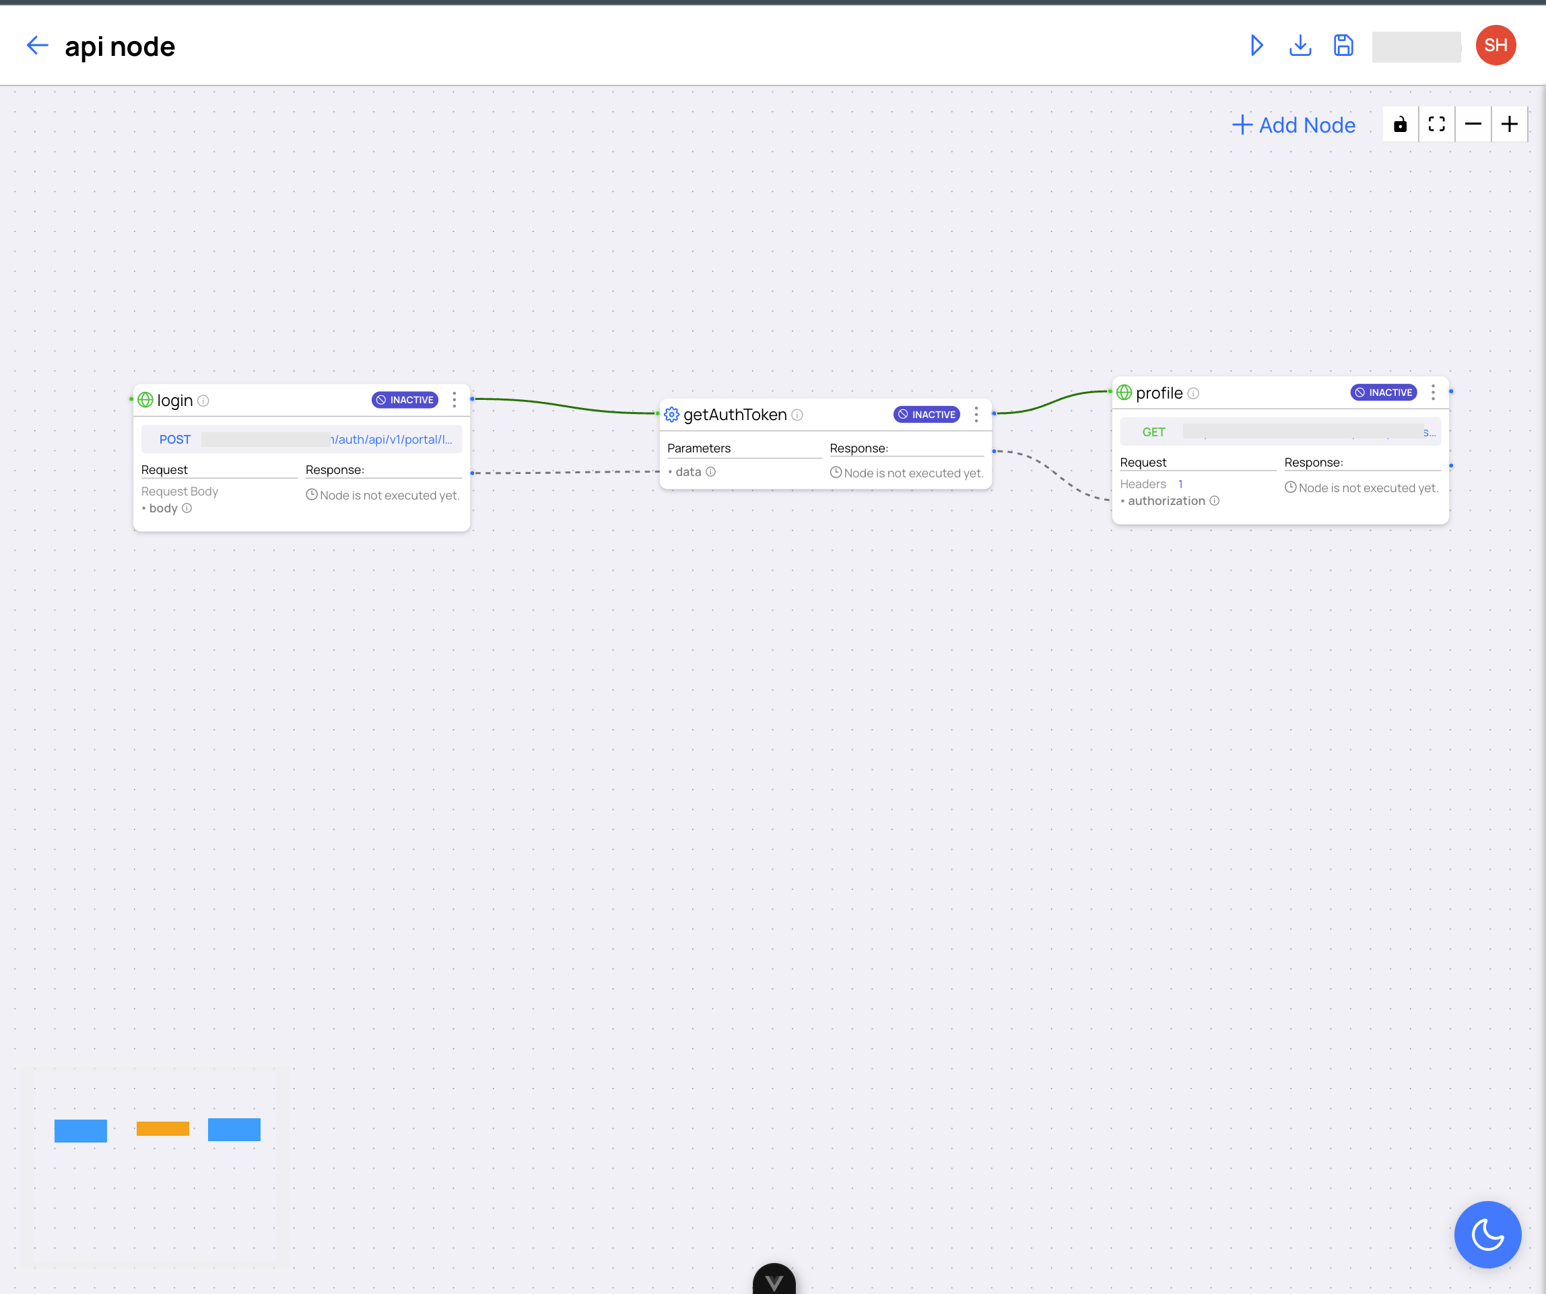Expand the bottom chevron panel handle
Image resolution: width=1546 pixels, height=1294 pixels.
tap(774, 1281)
